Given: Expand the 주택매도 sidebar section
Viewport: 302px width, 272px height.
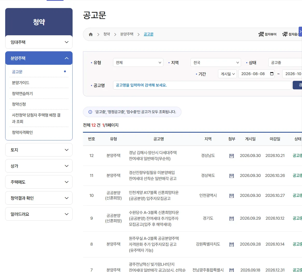Looking at the screenshot, I should point(39,182).
